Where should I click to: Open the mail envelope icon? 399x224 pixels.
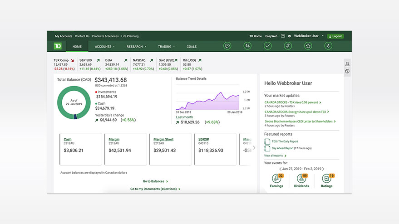[283, 36]
